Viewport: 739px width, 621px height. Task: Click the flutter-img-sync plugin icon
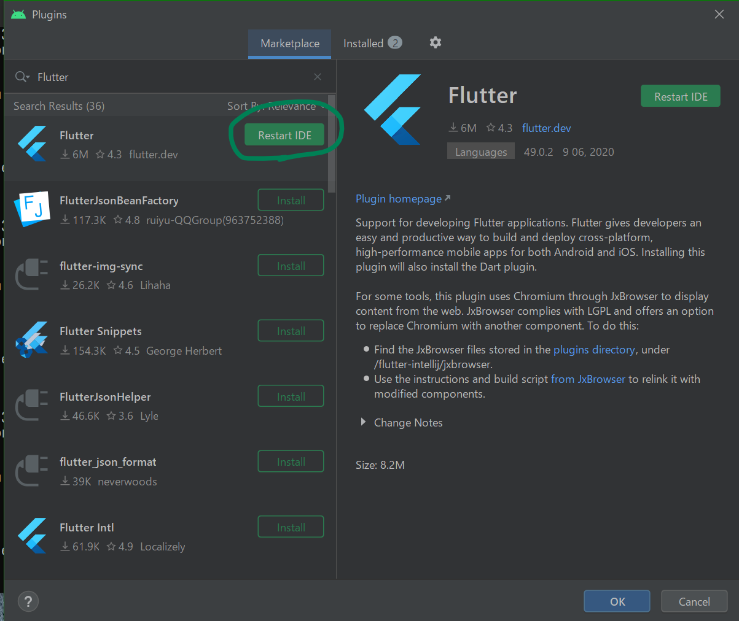coord(30,274)
